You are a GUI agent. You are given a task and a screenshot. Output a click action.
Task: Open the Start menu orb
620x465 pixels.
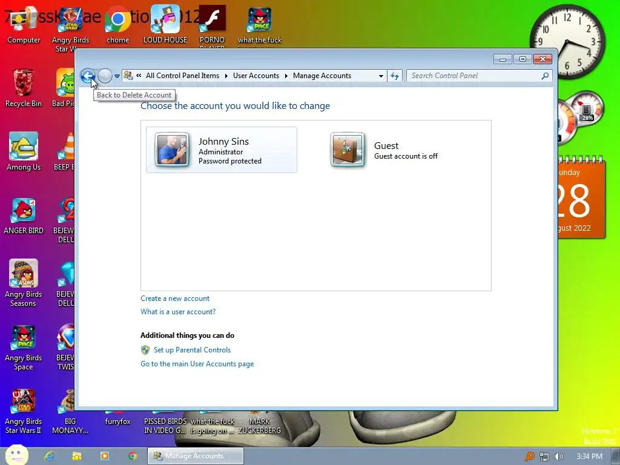tap(17, 455)
